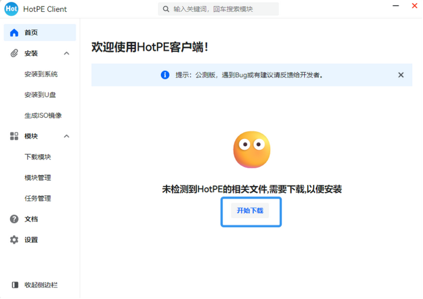Image resolution: width=423 pixels, height=299 pixels.
Task: Click the question mark icon for 文档
Action: [14, 219]
